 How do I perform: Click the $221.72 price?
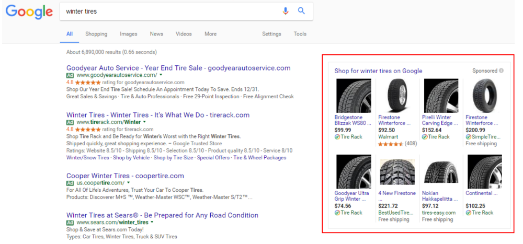click(388, 206)
